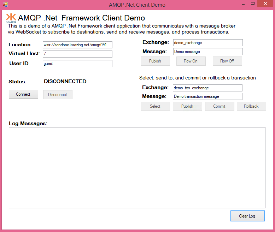
Task: Click the Connect button
Action: [23, 94]
